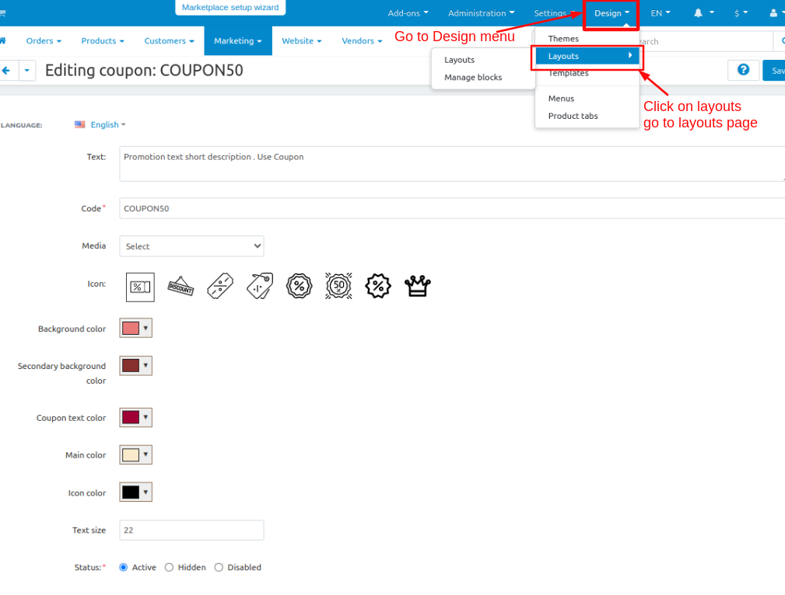
Task: Click the notifications bell icon
Action: (x=698, y=13)
